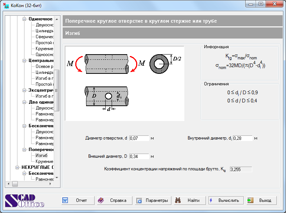
Task: Collapse the Поперечное tree node
Action: tap(24, 150)
